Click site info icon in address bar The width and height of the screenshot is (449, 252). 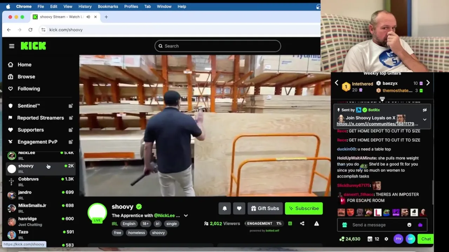pos(43,30)
